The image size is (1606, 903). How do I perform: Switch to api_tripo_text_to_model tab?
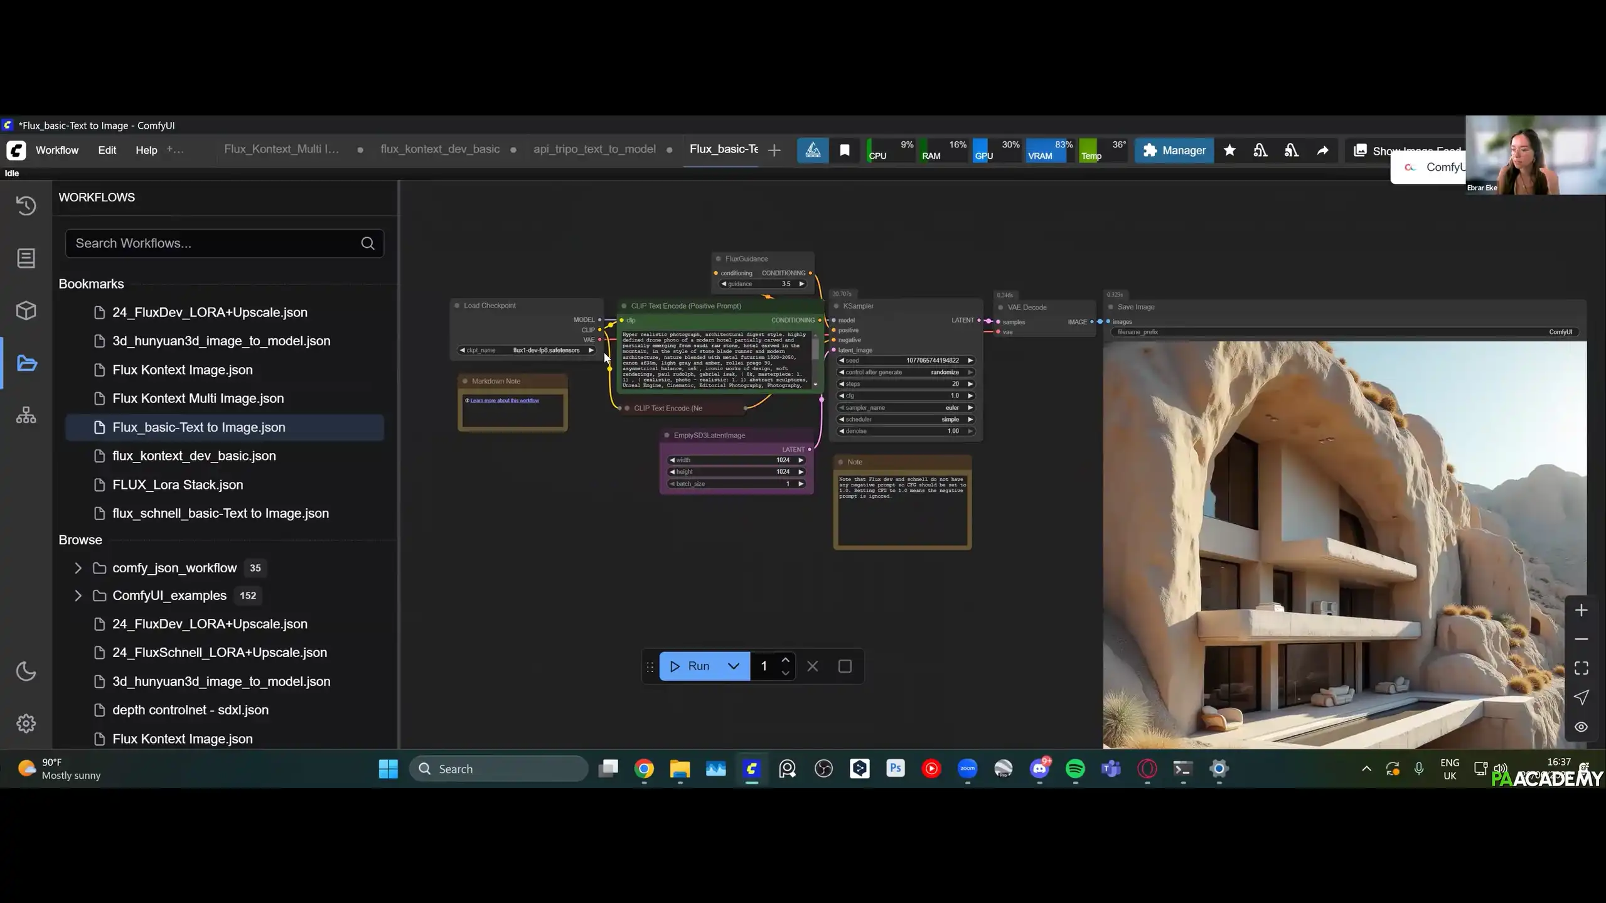point(594,149)
